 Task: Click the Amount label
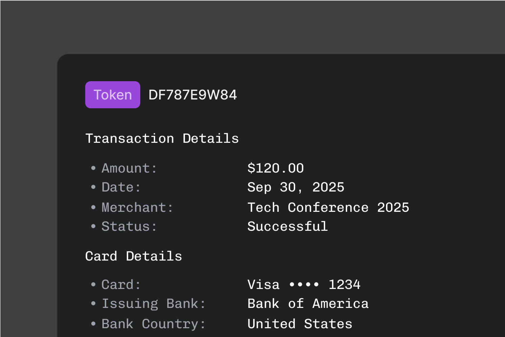pyautogui.click(x=129, y=168)
